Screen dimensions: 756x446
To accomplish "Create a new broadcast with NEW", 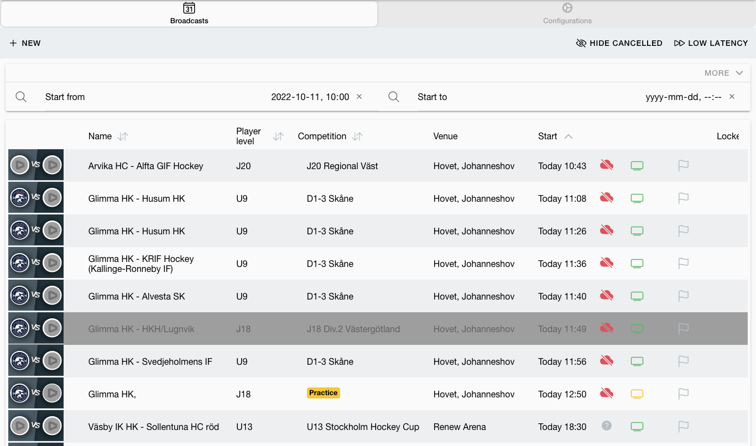I will point(25,43).
